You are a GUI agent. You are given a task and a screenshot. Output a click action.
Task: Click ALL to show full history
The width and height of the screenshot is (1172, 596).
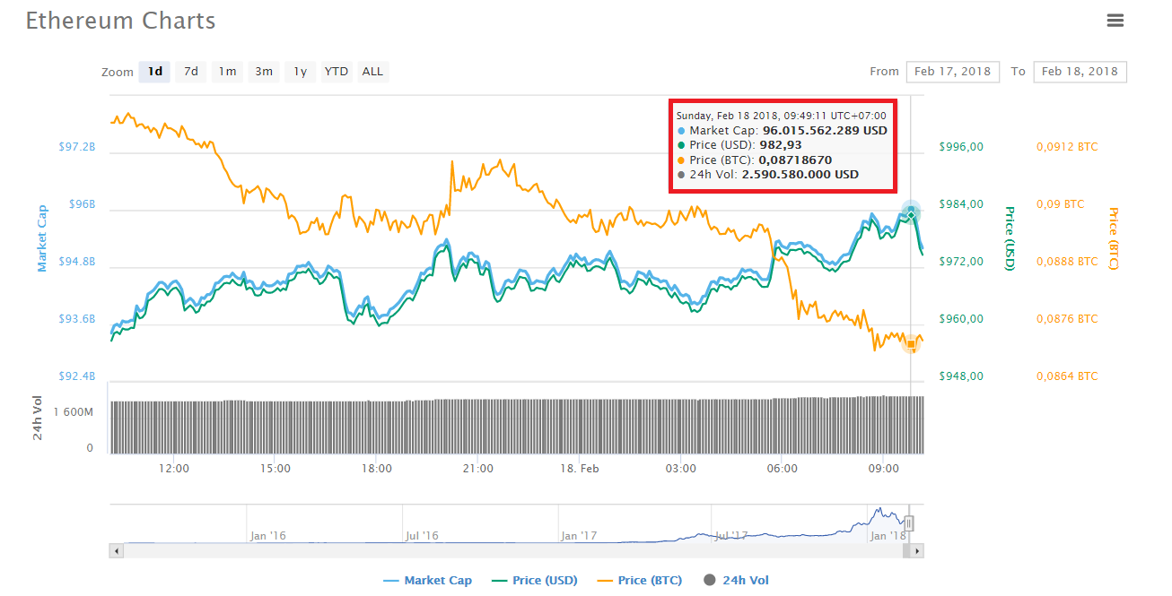click(x=372, y=72)
